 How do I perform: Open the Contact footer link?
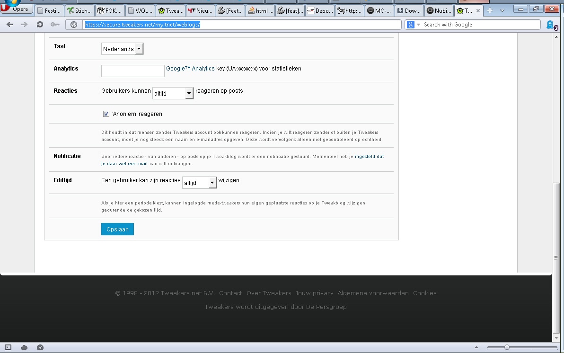point(230,293)
